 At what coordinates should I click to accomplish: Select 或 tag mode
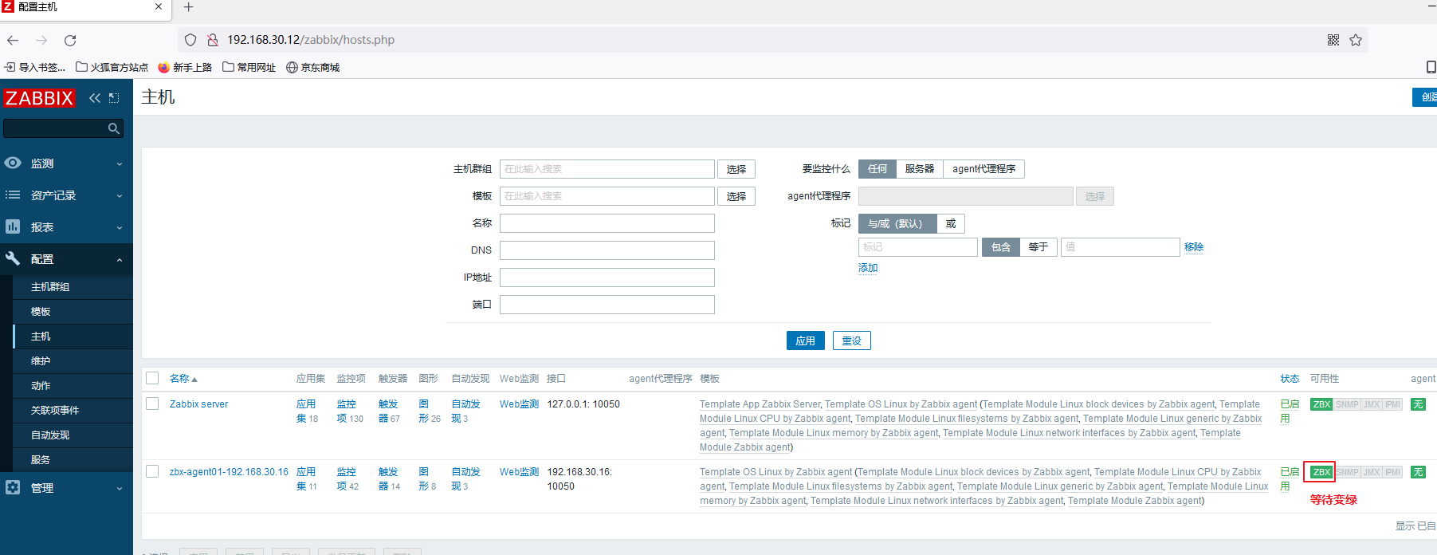[x=951, y=223]
